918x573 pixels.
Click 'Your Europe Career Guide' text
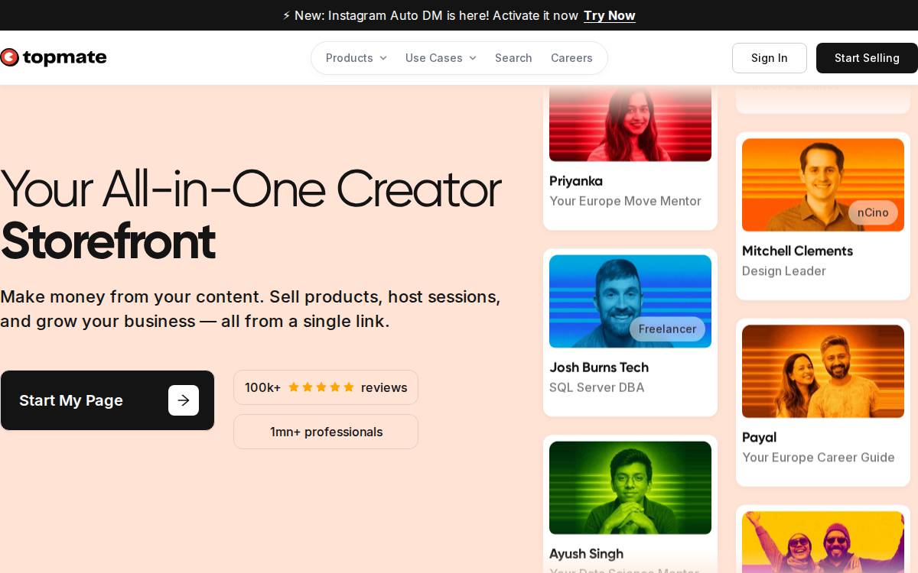point(819,458)
